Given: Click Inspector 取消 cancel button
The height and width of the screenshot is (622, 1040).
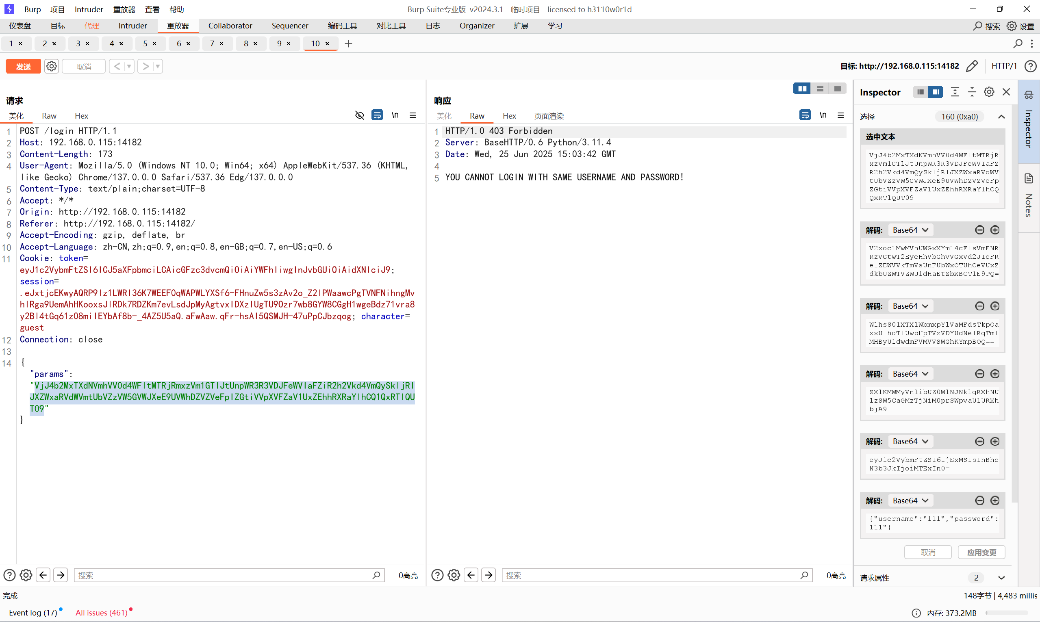Looking at the screenshot, I should [x=928, y=552].
